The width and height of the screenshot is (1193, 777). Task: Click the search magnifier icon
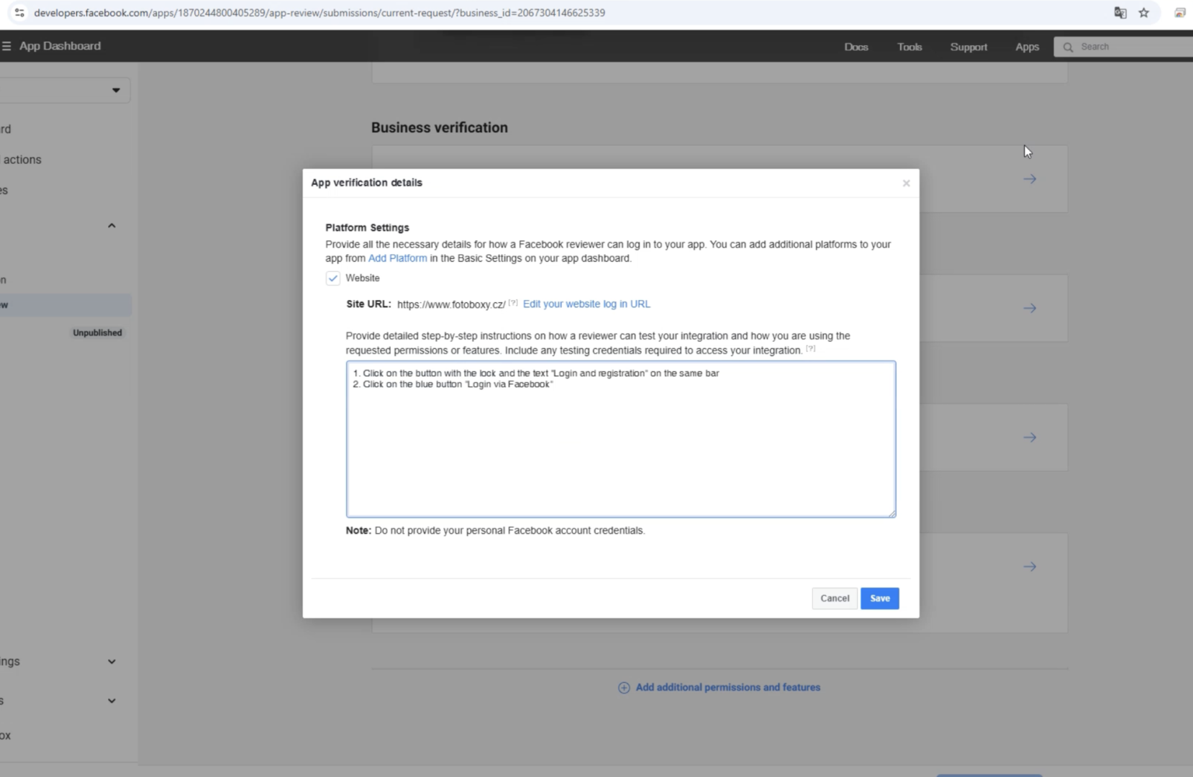1069,47
